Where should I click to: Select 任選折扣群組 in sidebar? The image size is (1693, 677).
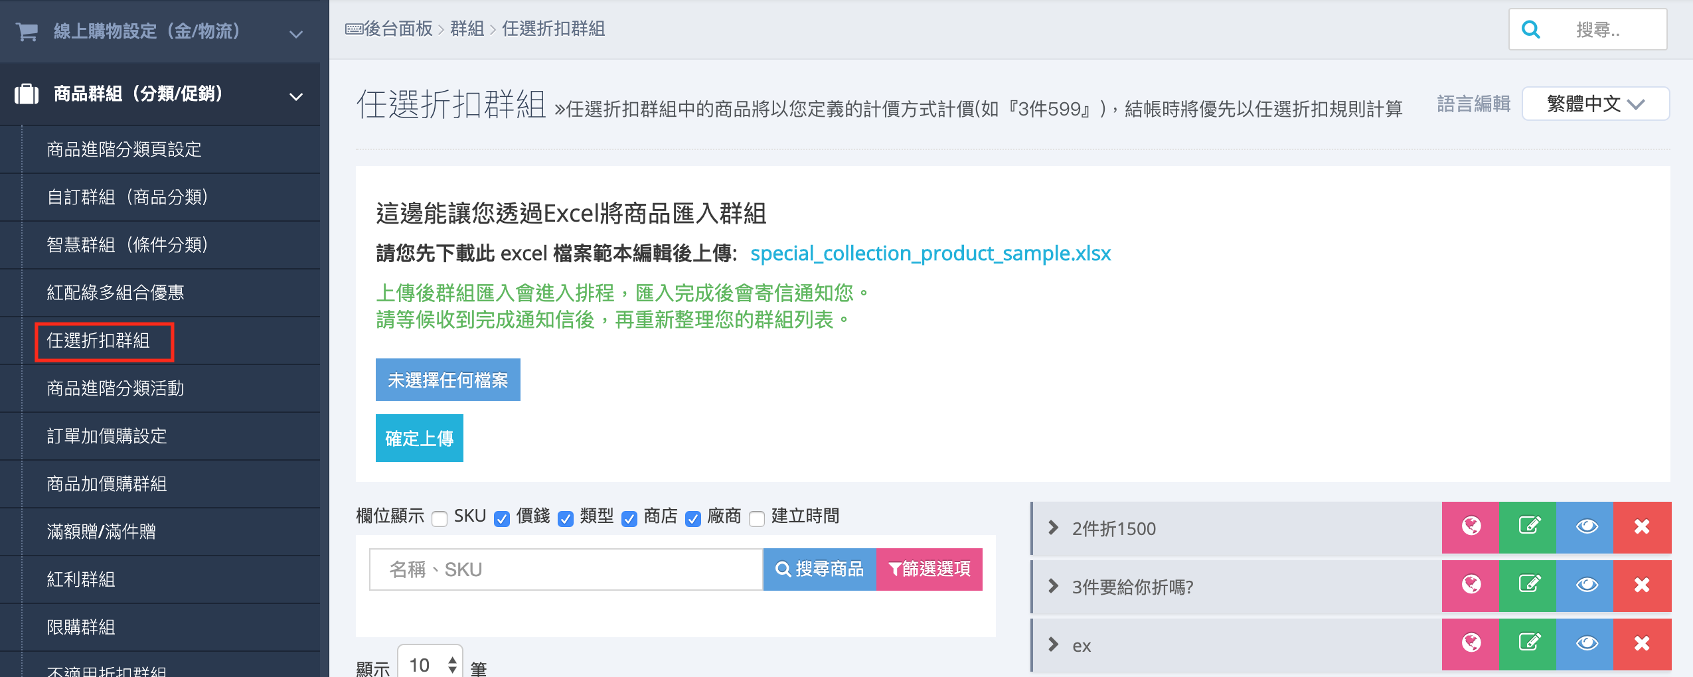(98, 340)
